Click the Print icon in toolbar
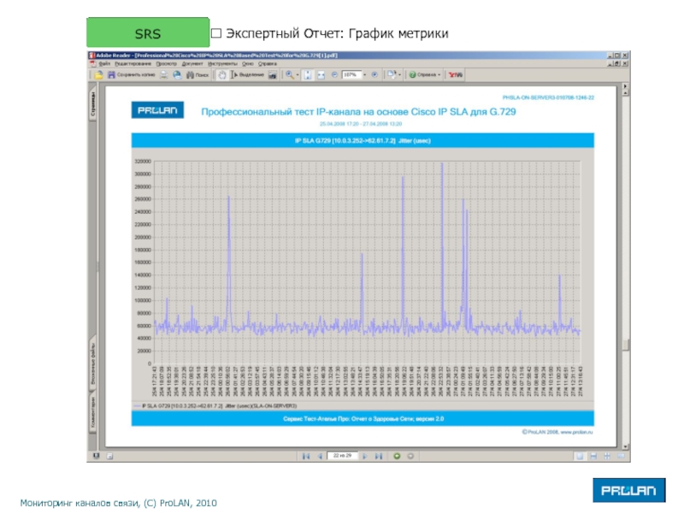This screenshot has height=513, width=684. [x=163, y=75]
